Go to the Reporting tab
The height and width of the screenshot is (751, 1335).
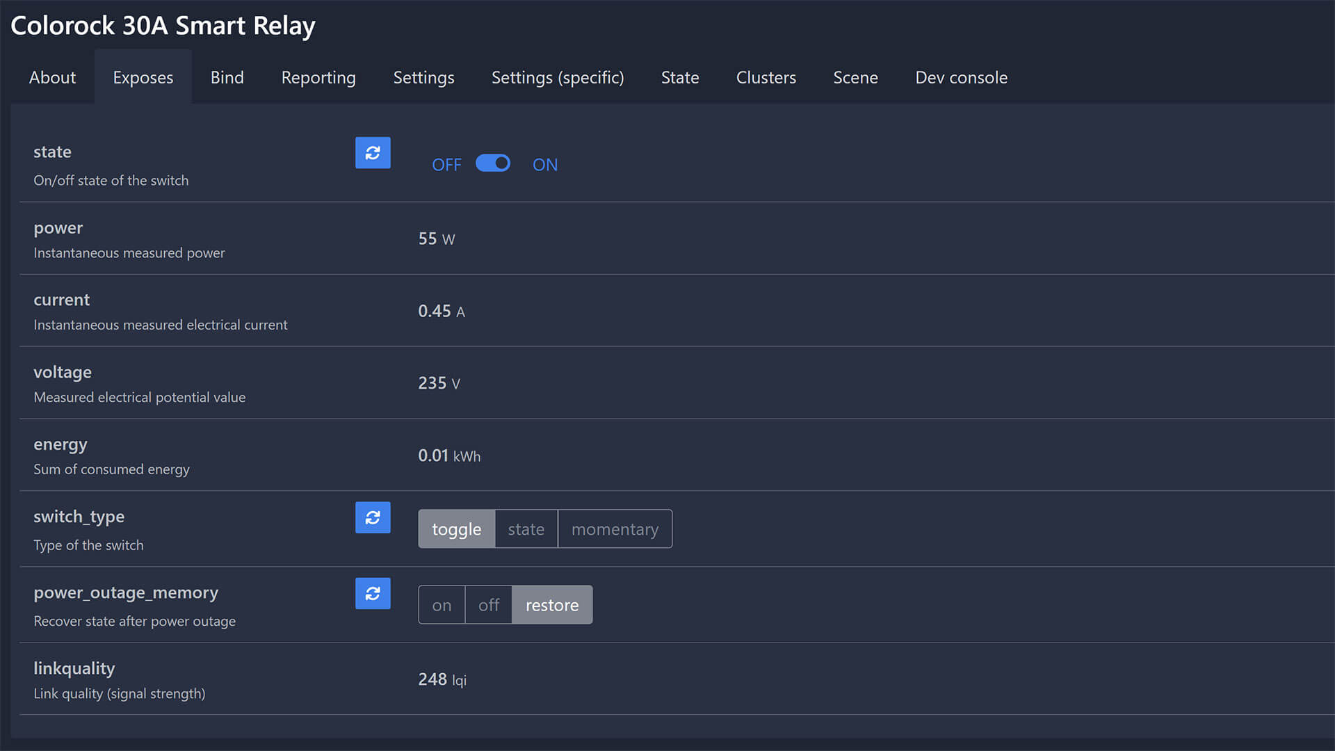pos(318,77)
